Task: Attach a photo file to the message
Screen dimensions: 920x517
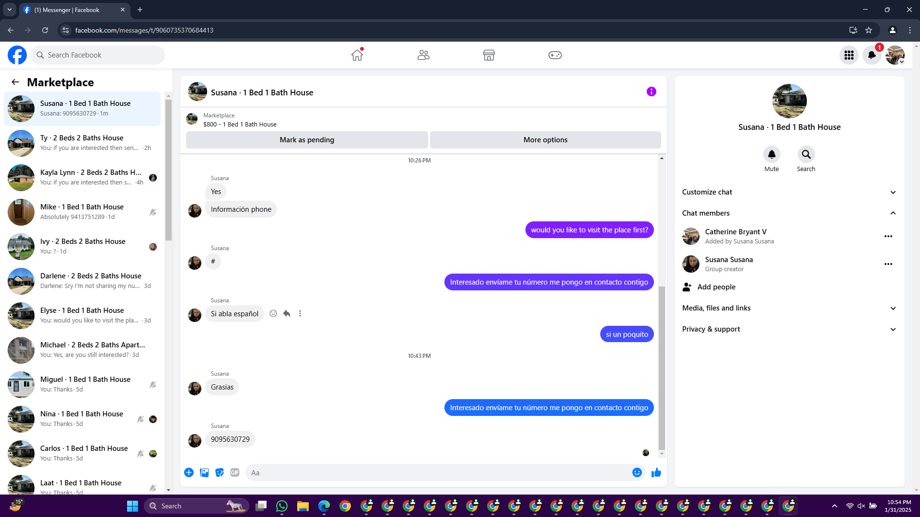Action: pos(204,473)
